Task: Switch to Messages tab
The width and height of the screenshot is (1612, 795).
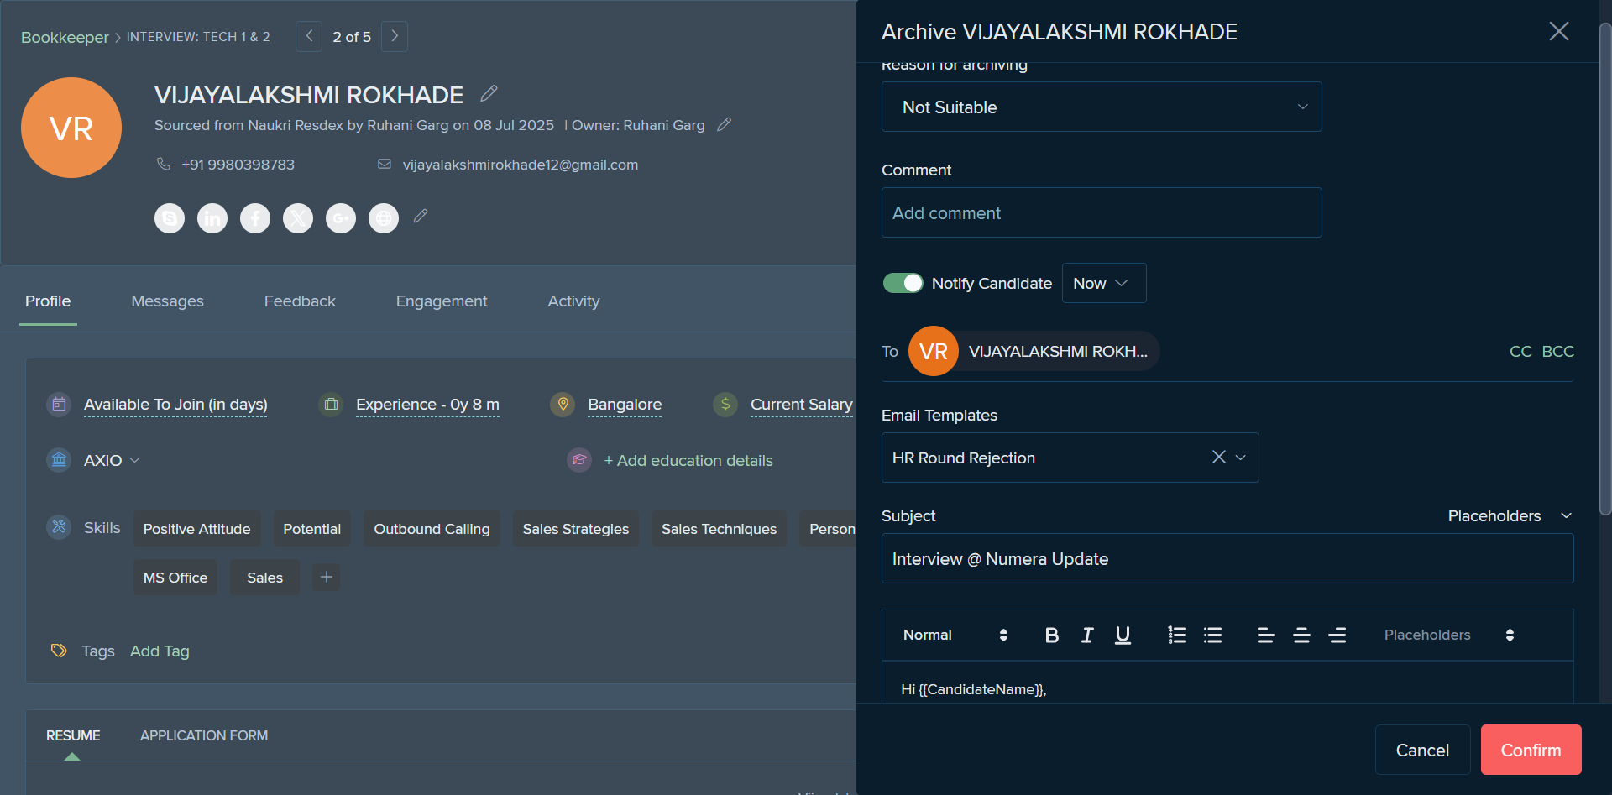Action: coord(167,301)
